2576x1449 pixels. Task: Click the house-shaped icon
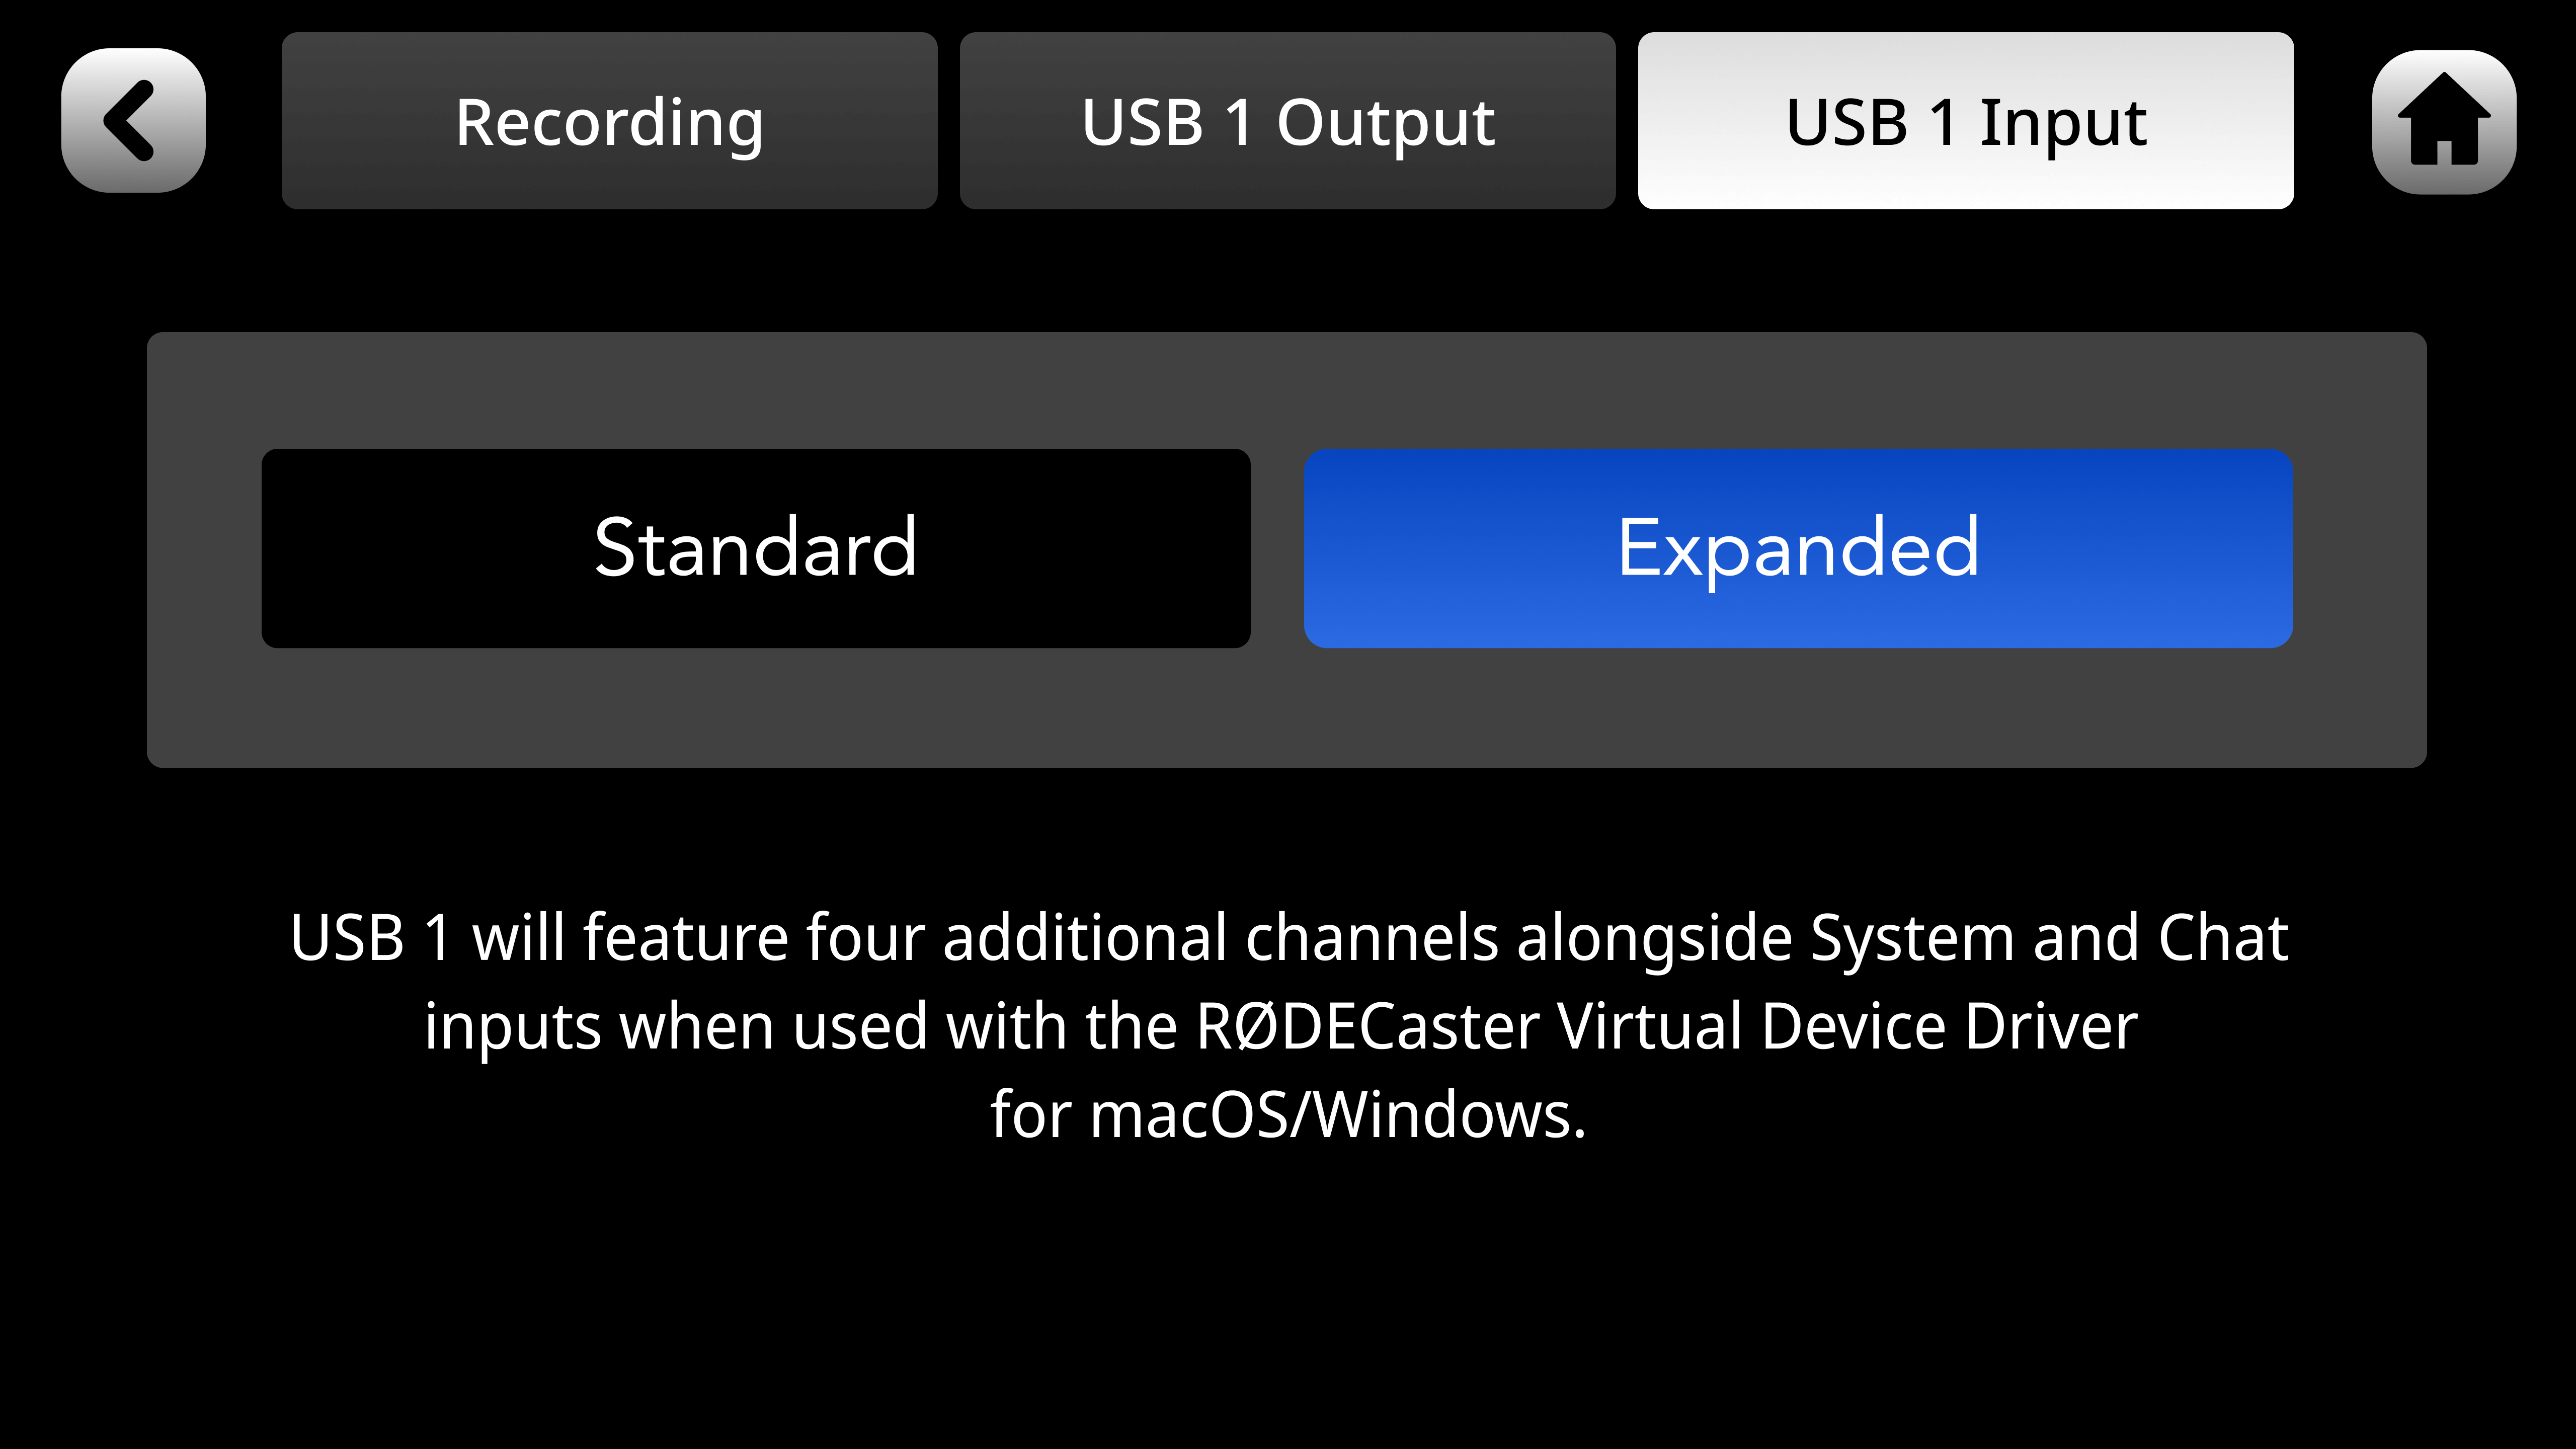click(2443, 122)
